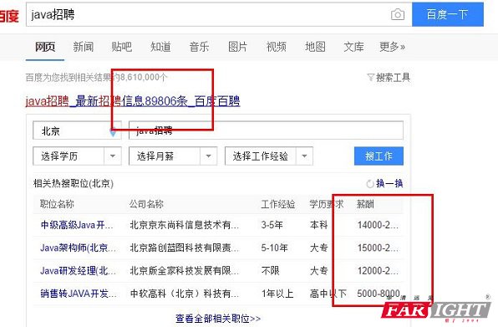Click the 1年以上 experience cell
This screenshot has height=327, width=498.
[x=277, y=294]
